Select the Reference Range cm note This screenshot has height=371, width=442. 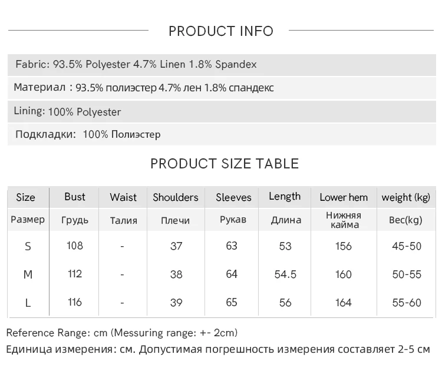coord(122,333)
